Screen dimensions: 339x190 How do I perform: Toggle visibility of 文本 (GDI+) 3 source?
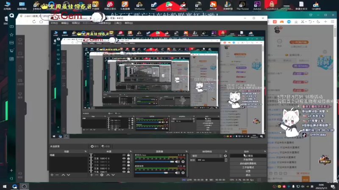tap(124, 168)
